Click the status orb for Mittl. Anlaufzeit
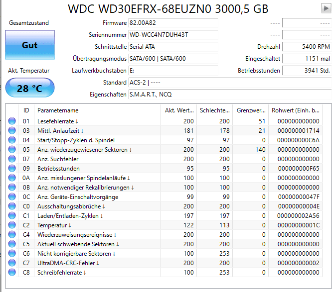336x292 pixels. pos(12,130)
